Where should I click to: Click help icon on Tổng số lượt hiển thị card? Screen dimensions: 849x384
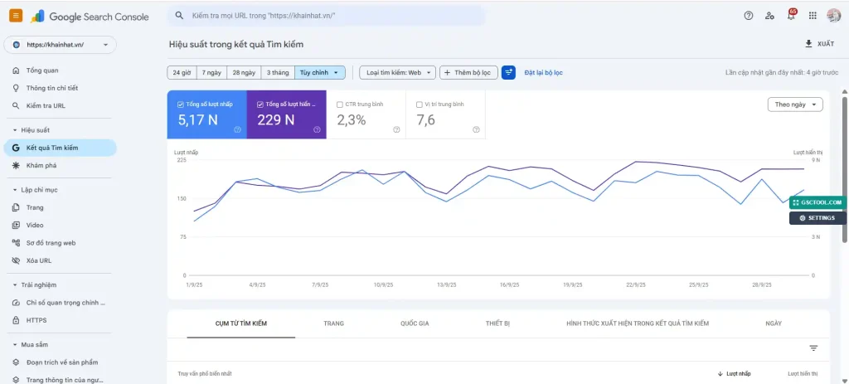click(317, 129)
